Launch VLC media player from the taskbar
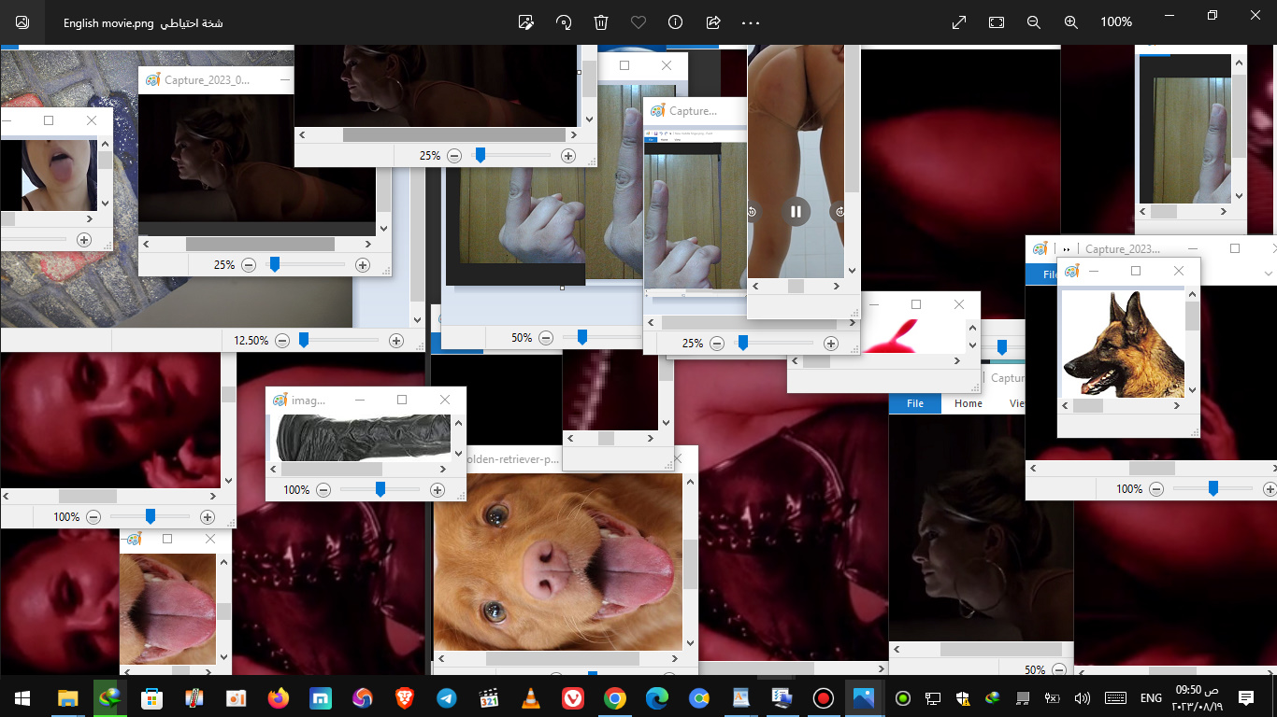The image size is (1277, 717). click(x=530, y=698)
